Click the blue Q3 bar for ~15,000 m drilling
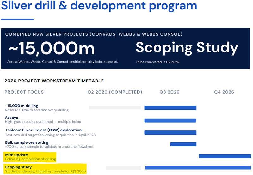 click(170, 108)
